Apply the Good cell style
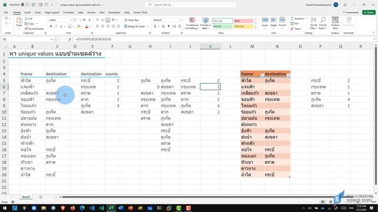378x212 pixels. [222, 26]
